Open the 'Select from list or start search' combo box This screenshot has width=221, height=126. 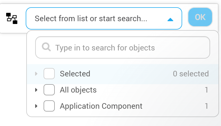[x=104, y=18]
